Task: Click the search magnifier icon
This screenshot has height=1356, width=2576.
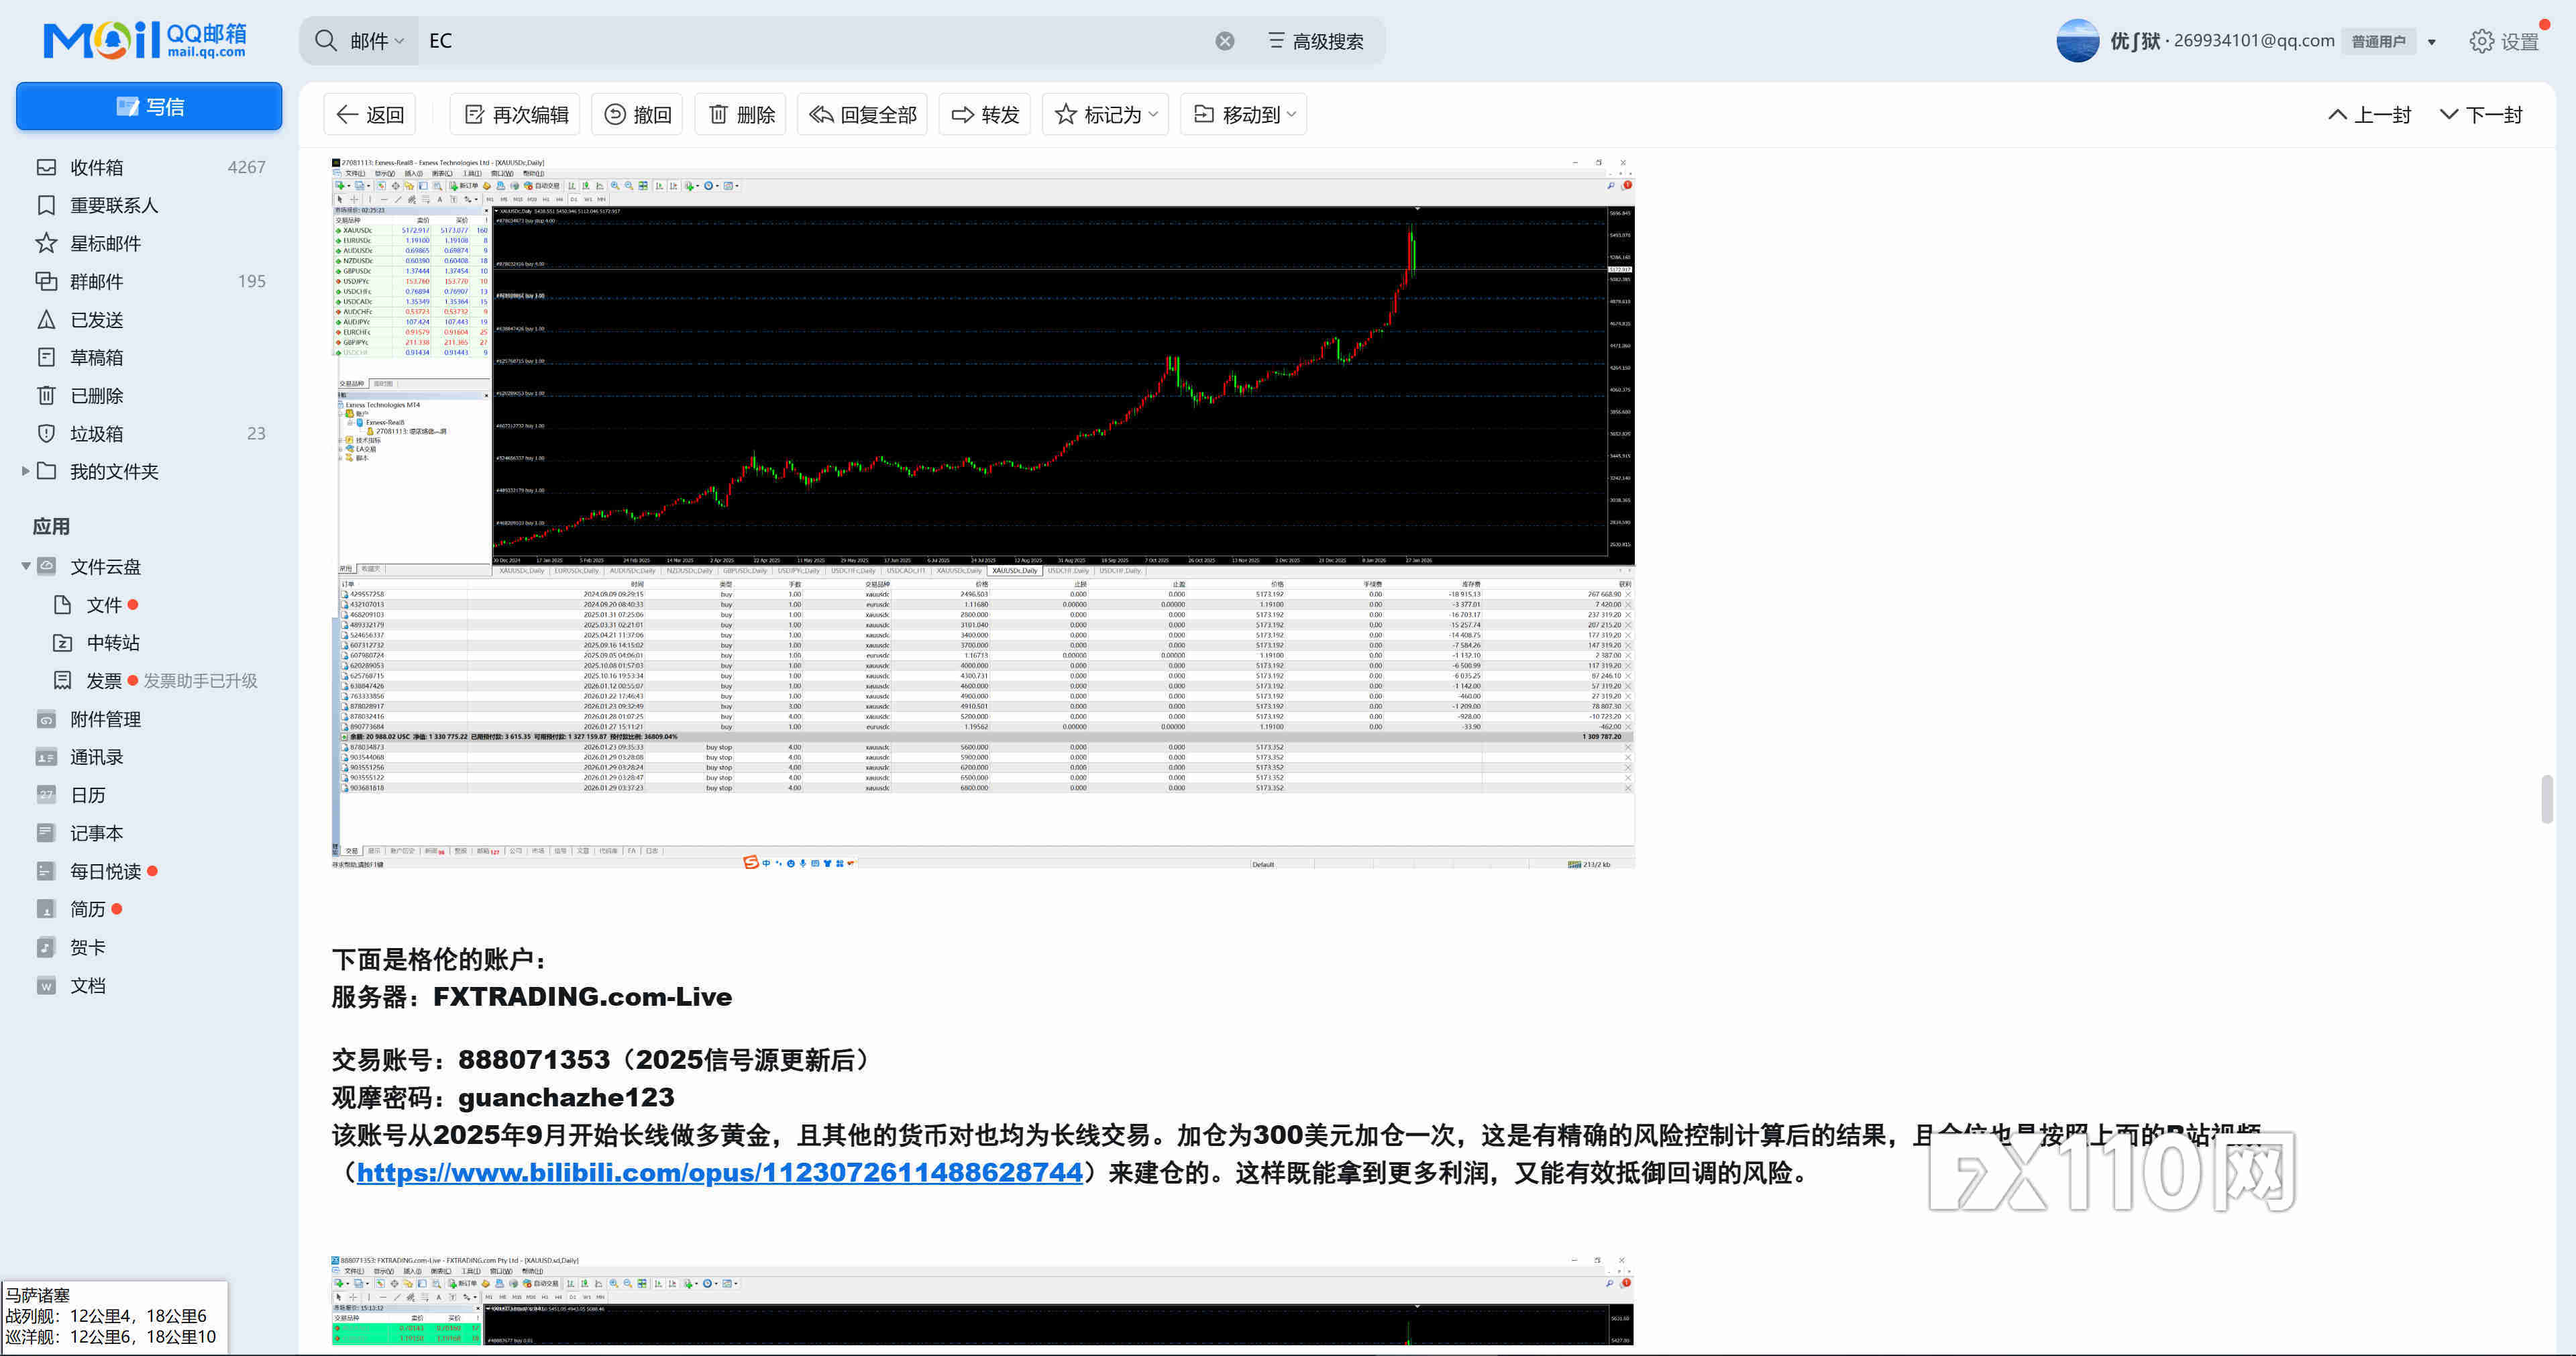Action: tap(326, 41)
